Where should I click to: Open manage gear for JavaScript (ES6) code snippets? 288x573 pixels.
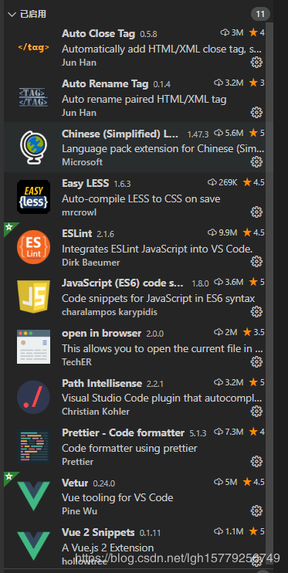256,311
